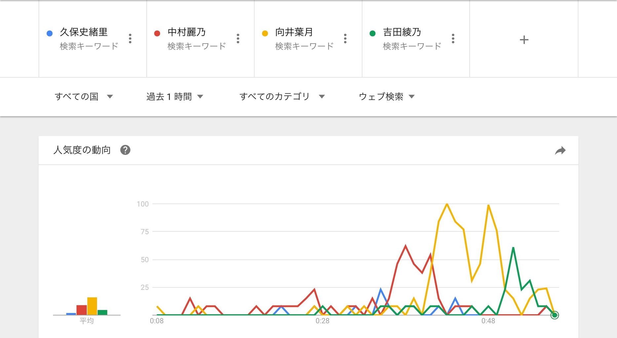Click the blue dot beside 久保史緒里
The width and height of the screenshot is (617, 338).
[x=50, y=33]
